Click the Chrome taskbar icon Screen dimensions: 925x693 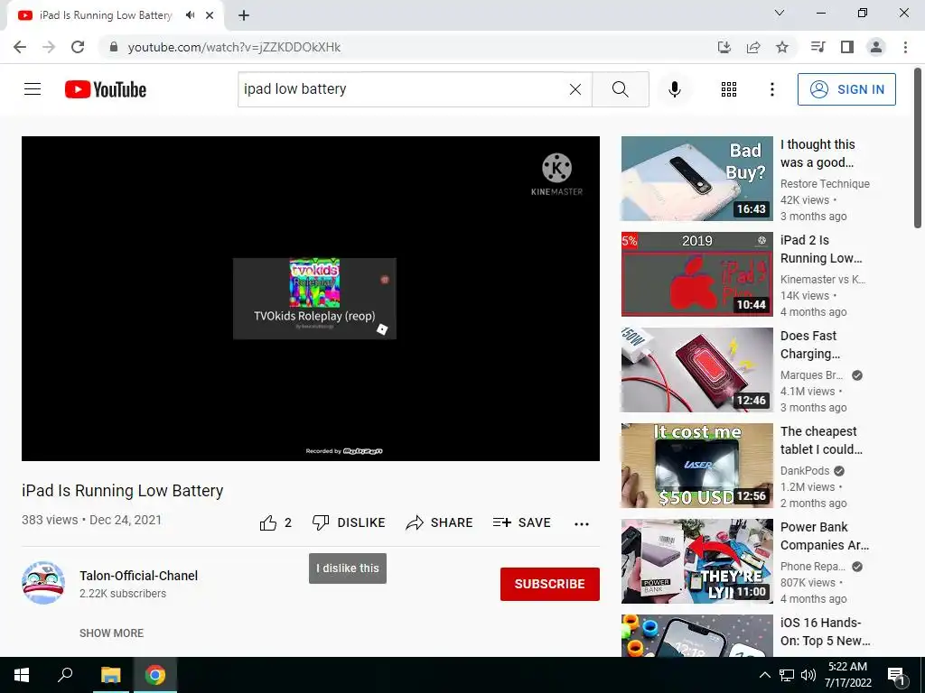(155, 675)
